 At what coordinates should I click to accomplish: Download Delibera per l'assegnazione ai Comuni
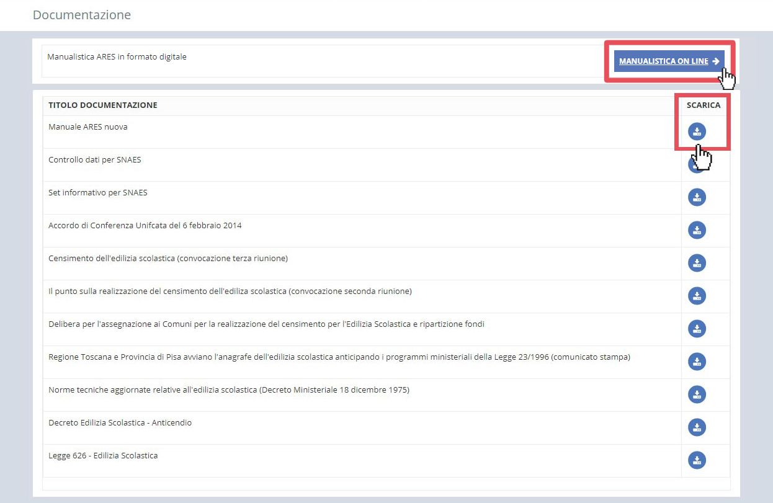point(697,329)
